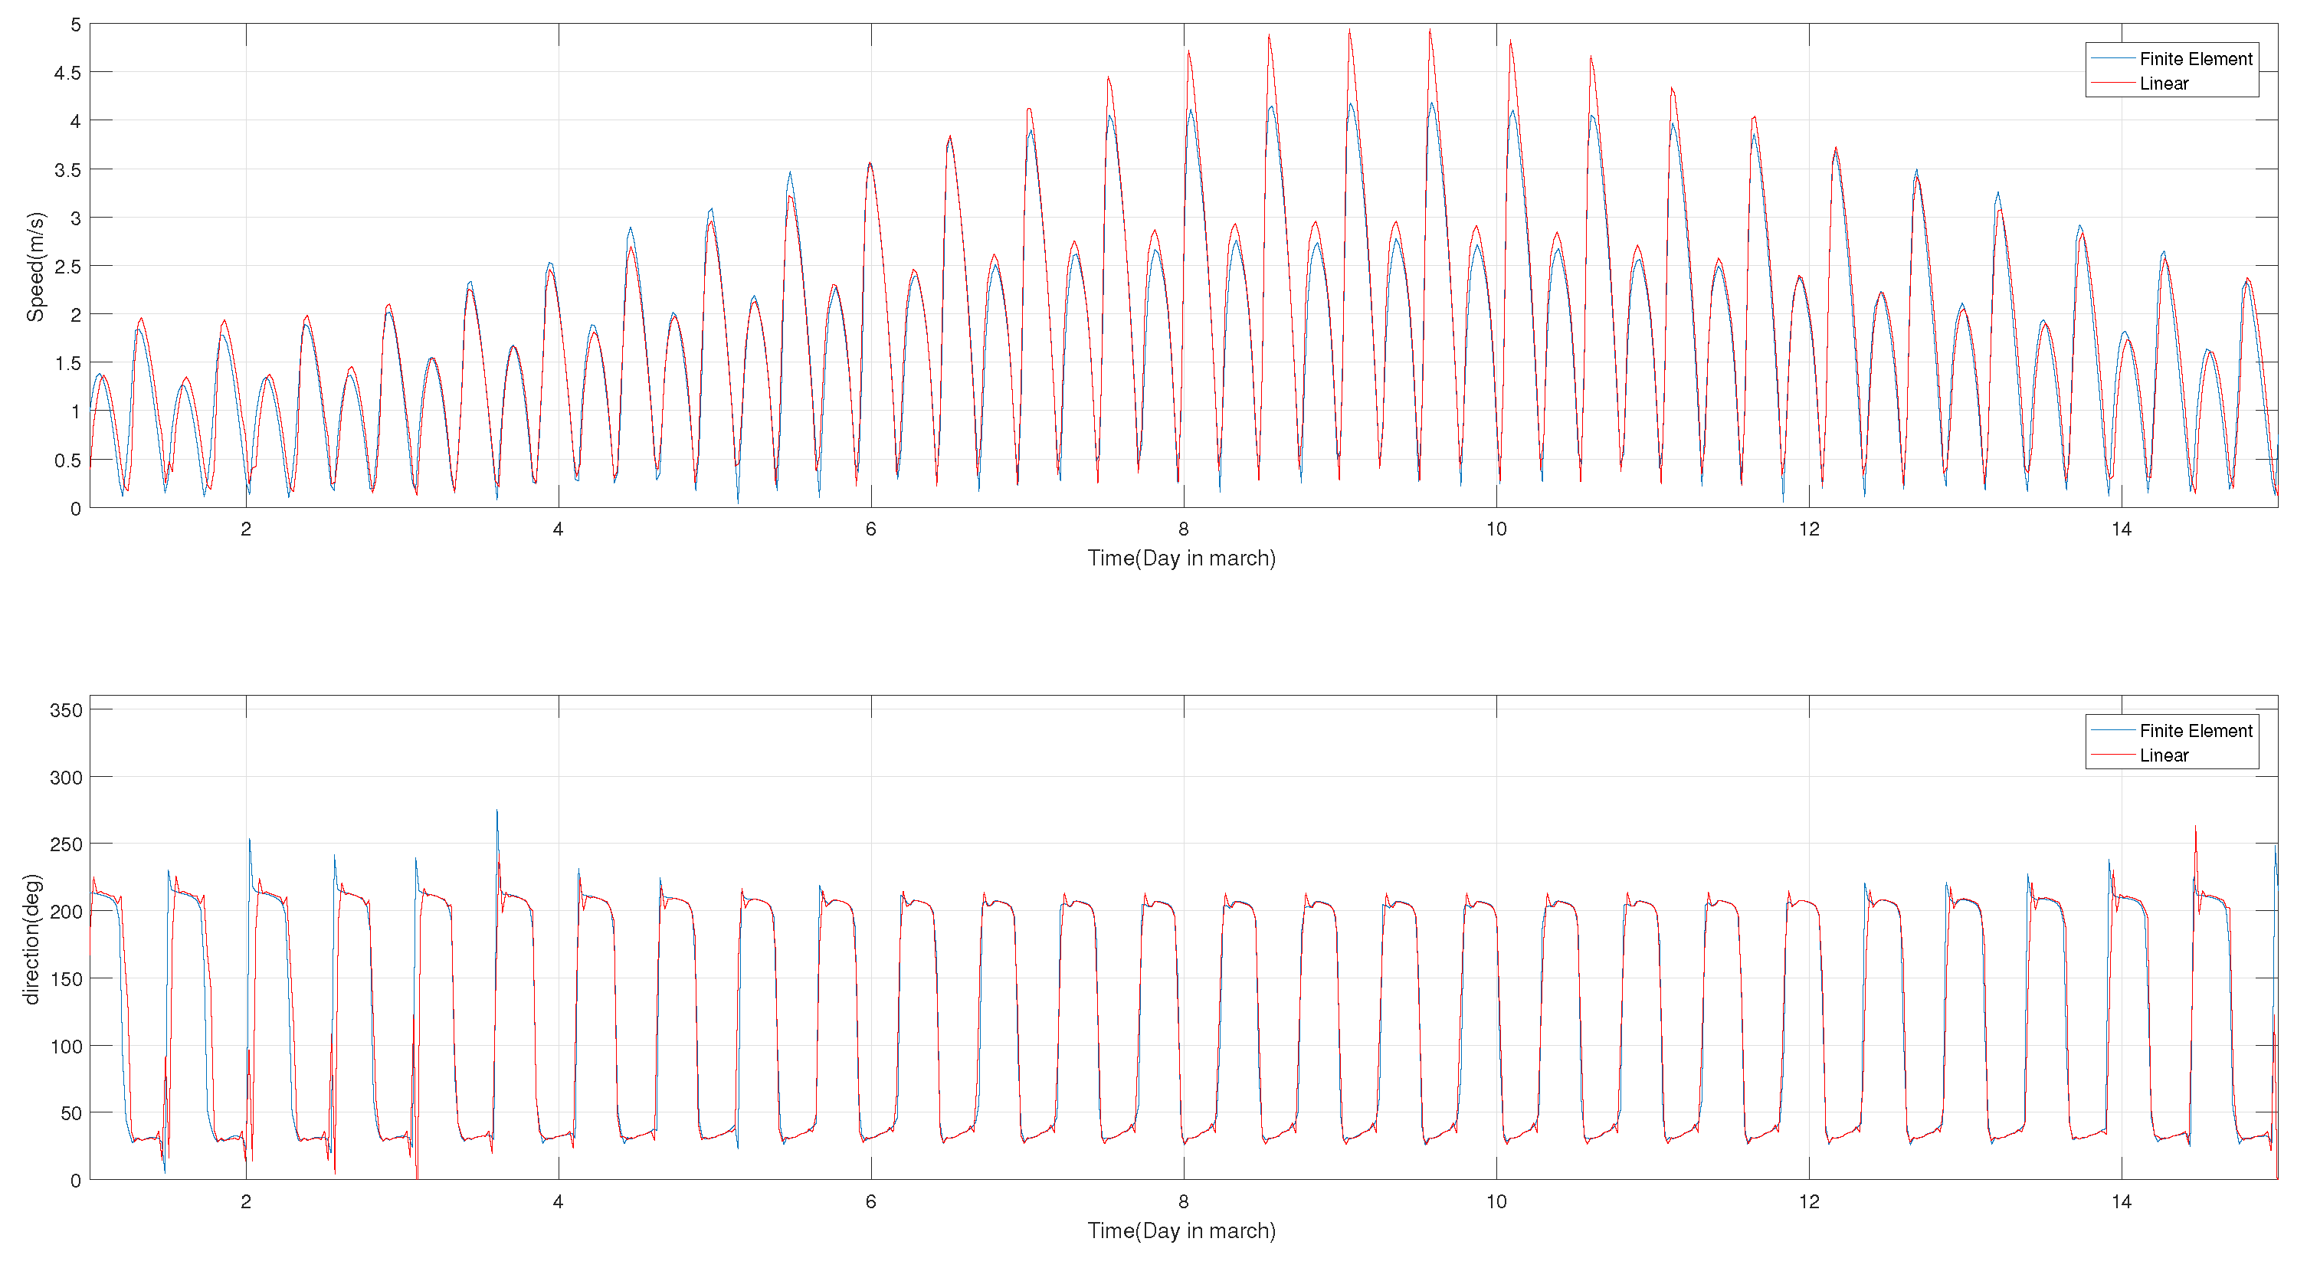Click red line sample in bottom legend

click(x=2114, y=755)
